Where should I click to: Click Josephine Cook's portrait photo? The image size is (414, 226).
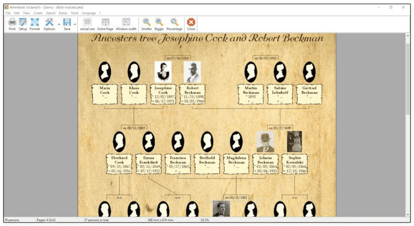click(x=163, y=72)
